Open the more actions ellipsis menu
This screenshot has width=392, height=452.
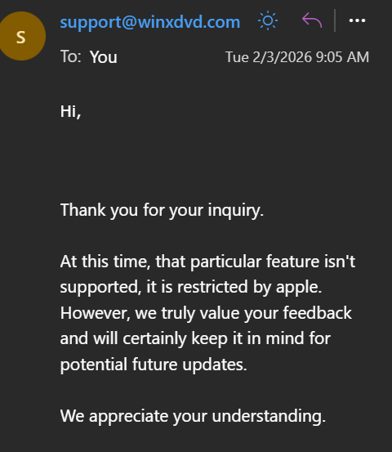357,20
